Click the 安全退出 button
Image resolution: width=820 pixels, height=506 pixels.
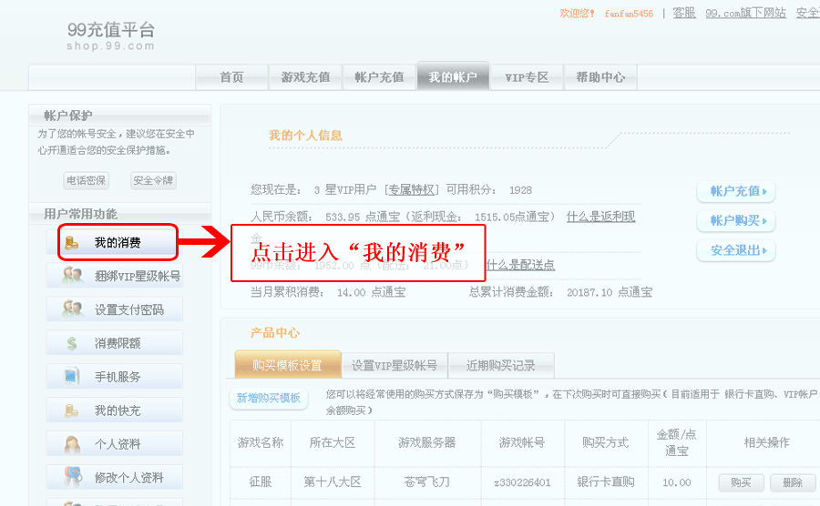click(x=736, y=250)
